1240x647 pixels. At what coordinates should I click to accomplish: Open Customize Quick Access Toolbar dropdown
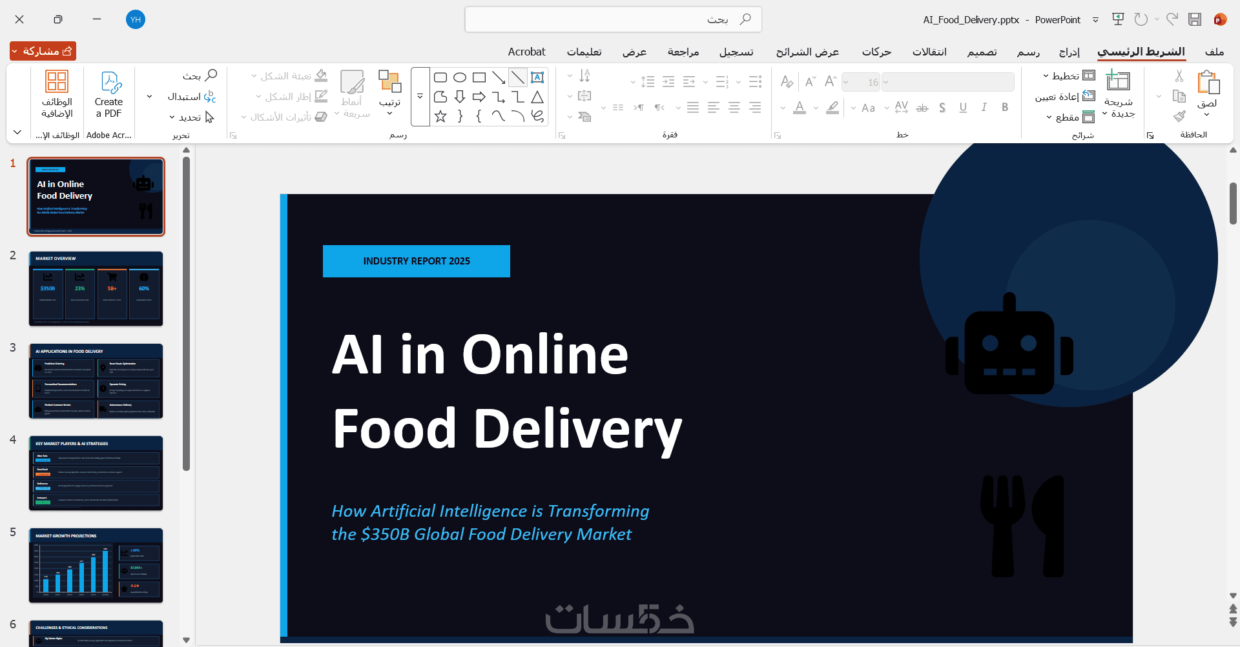tap(1095, 19)
